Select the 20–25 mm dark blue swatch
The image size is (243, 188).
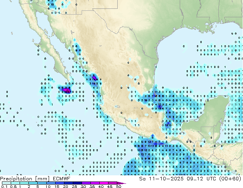tap(69, 183)
